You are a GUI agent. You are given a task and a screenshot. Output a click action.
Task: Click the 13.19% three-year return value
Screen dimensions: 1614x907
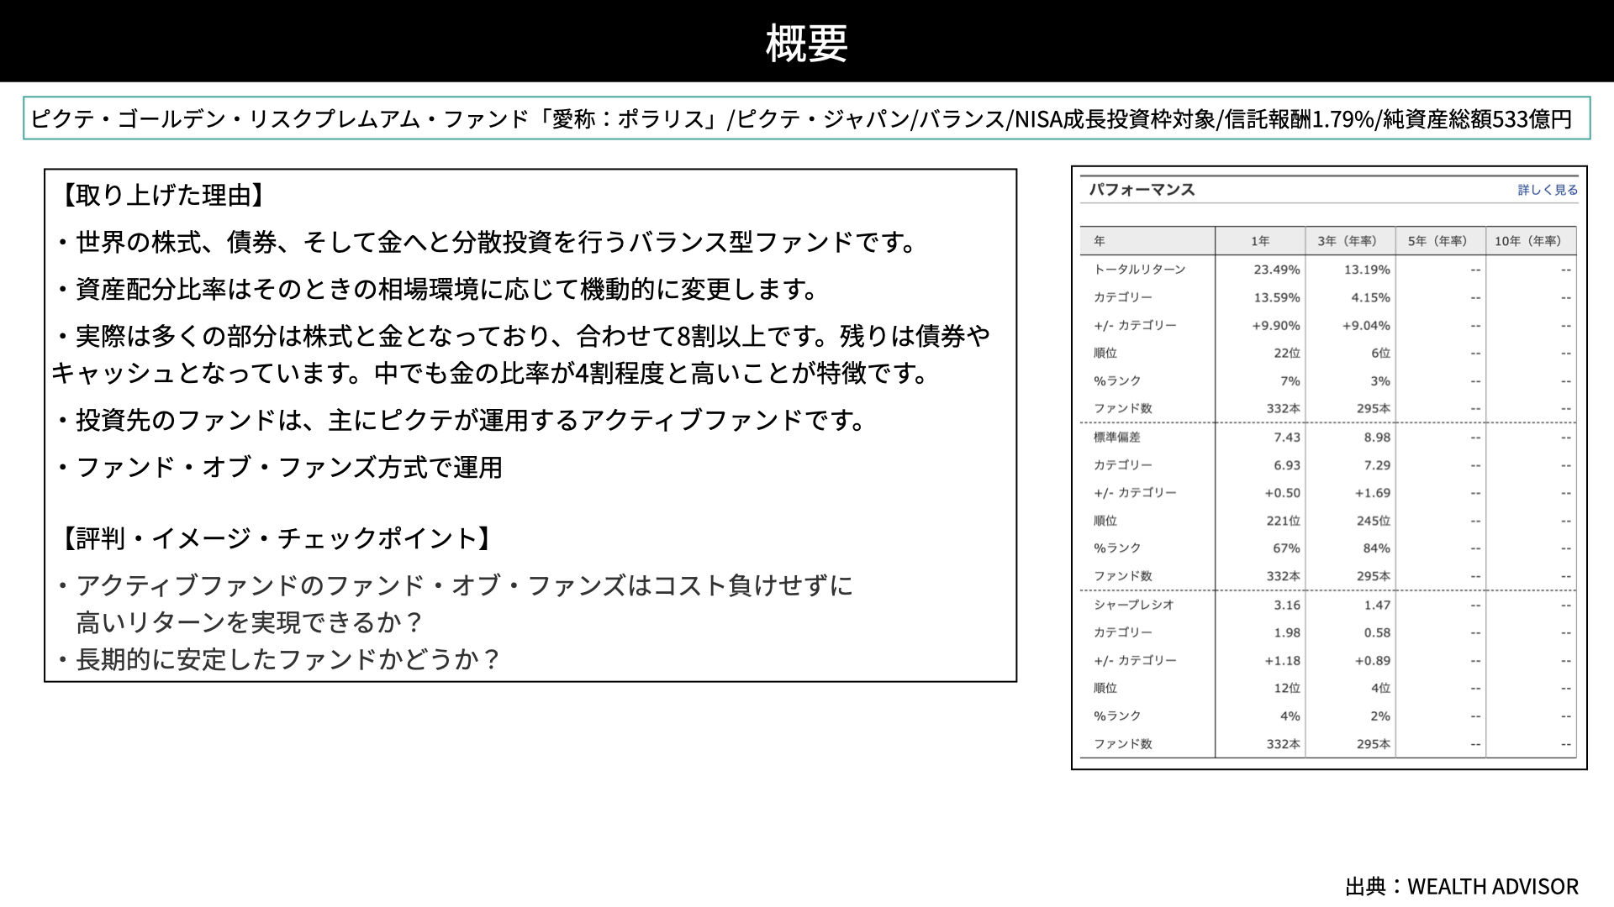(1367, 270)
